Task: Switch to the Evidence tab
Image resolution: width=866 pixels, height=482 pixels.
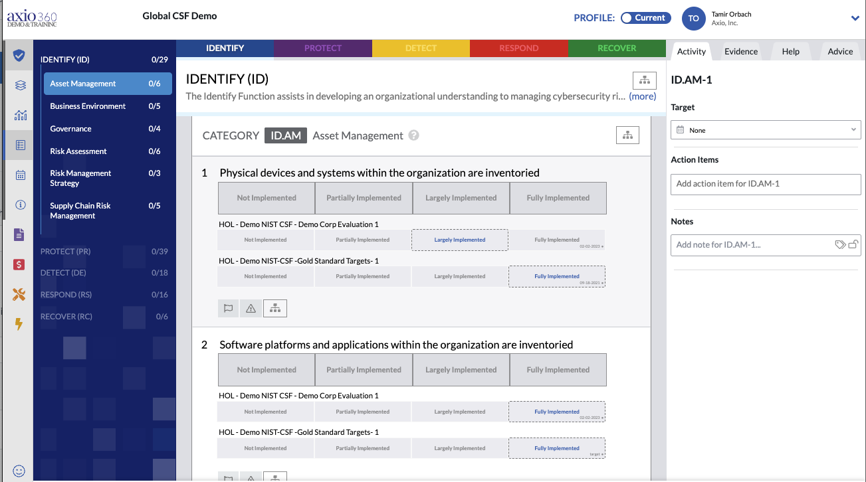Action: [x=740, y=50]
